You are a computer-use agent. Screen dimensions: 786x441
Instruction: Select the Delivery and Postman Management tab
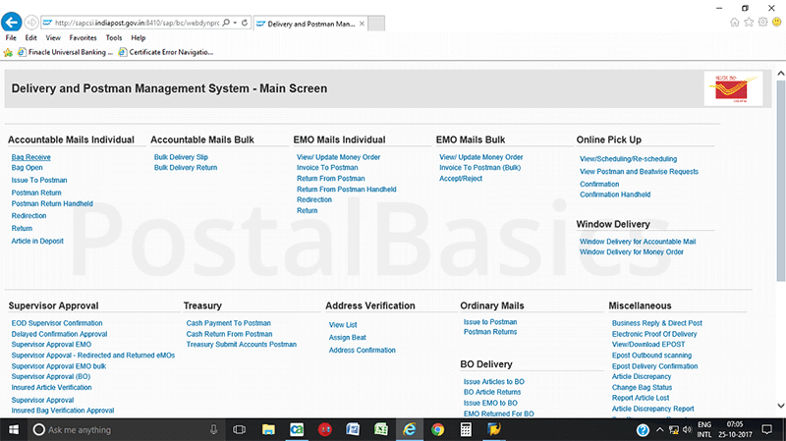[x=311, y=21]
